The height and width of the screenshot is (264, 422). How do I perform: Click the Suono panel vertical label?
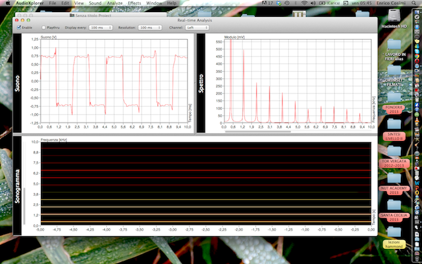(x=17, y=83)
